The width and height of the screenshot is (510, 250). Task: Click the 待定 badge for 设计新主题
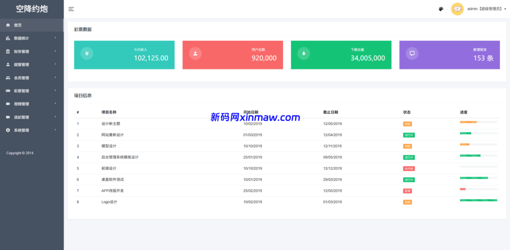(x=407, y=124)
